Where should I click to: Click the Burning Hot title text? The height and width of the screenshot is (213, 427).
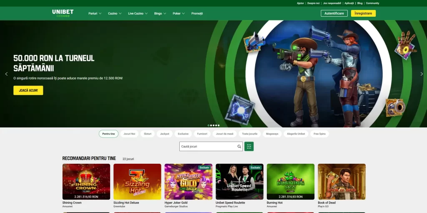click(274, 203)
